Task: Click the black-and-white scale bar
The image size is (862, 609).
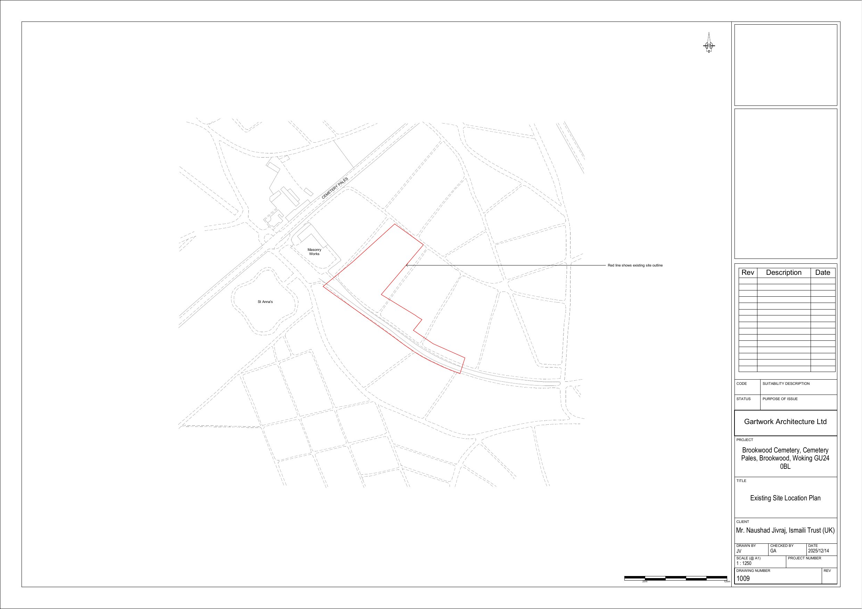Action: coord(675,578)
